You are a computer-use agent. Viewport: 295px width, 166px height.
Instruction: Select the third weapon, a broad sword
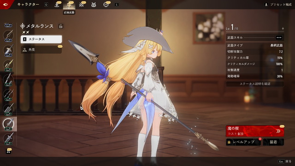[8, 50]
